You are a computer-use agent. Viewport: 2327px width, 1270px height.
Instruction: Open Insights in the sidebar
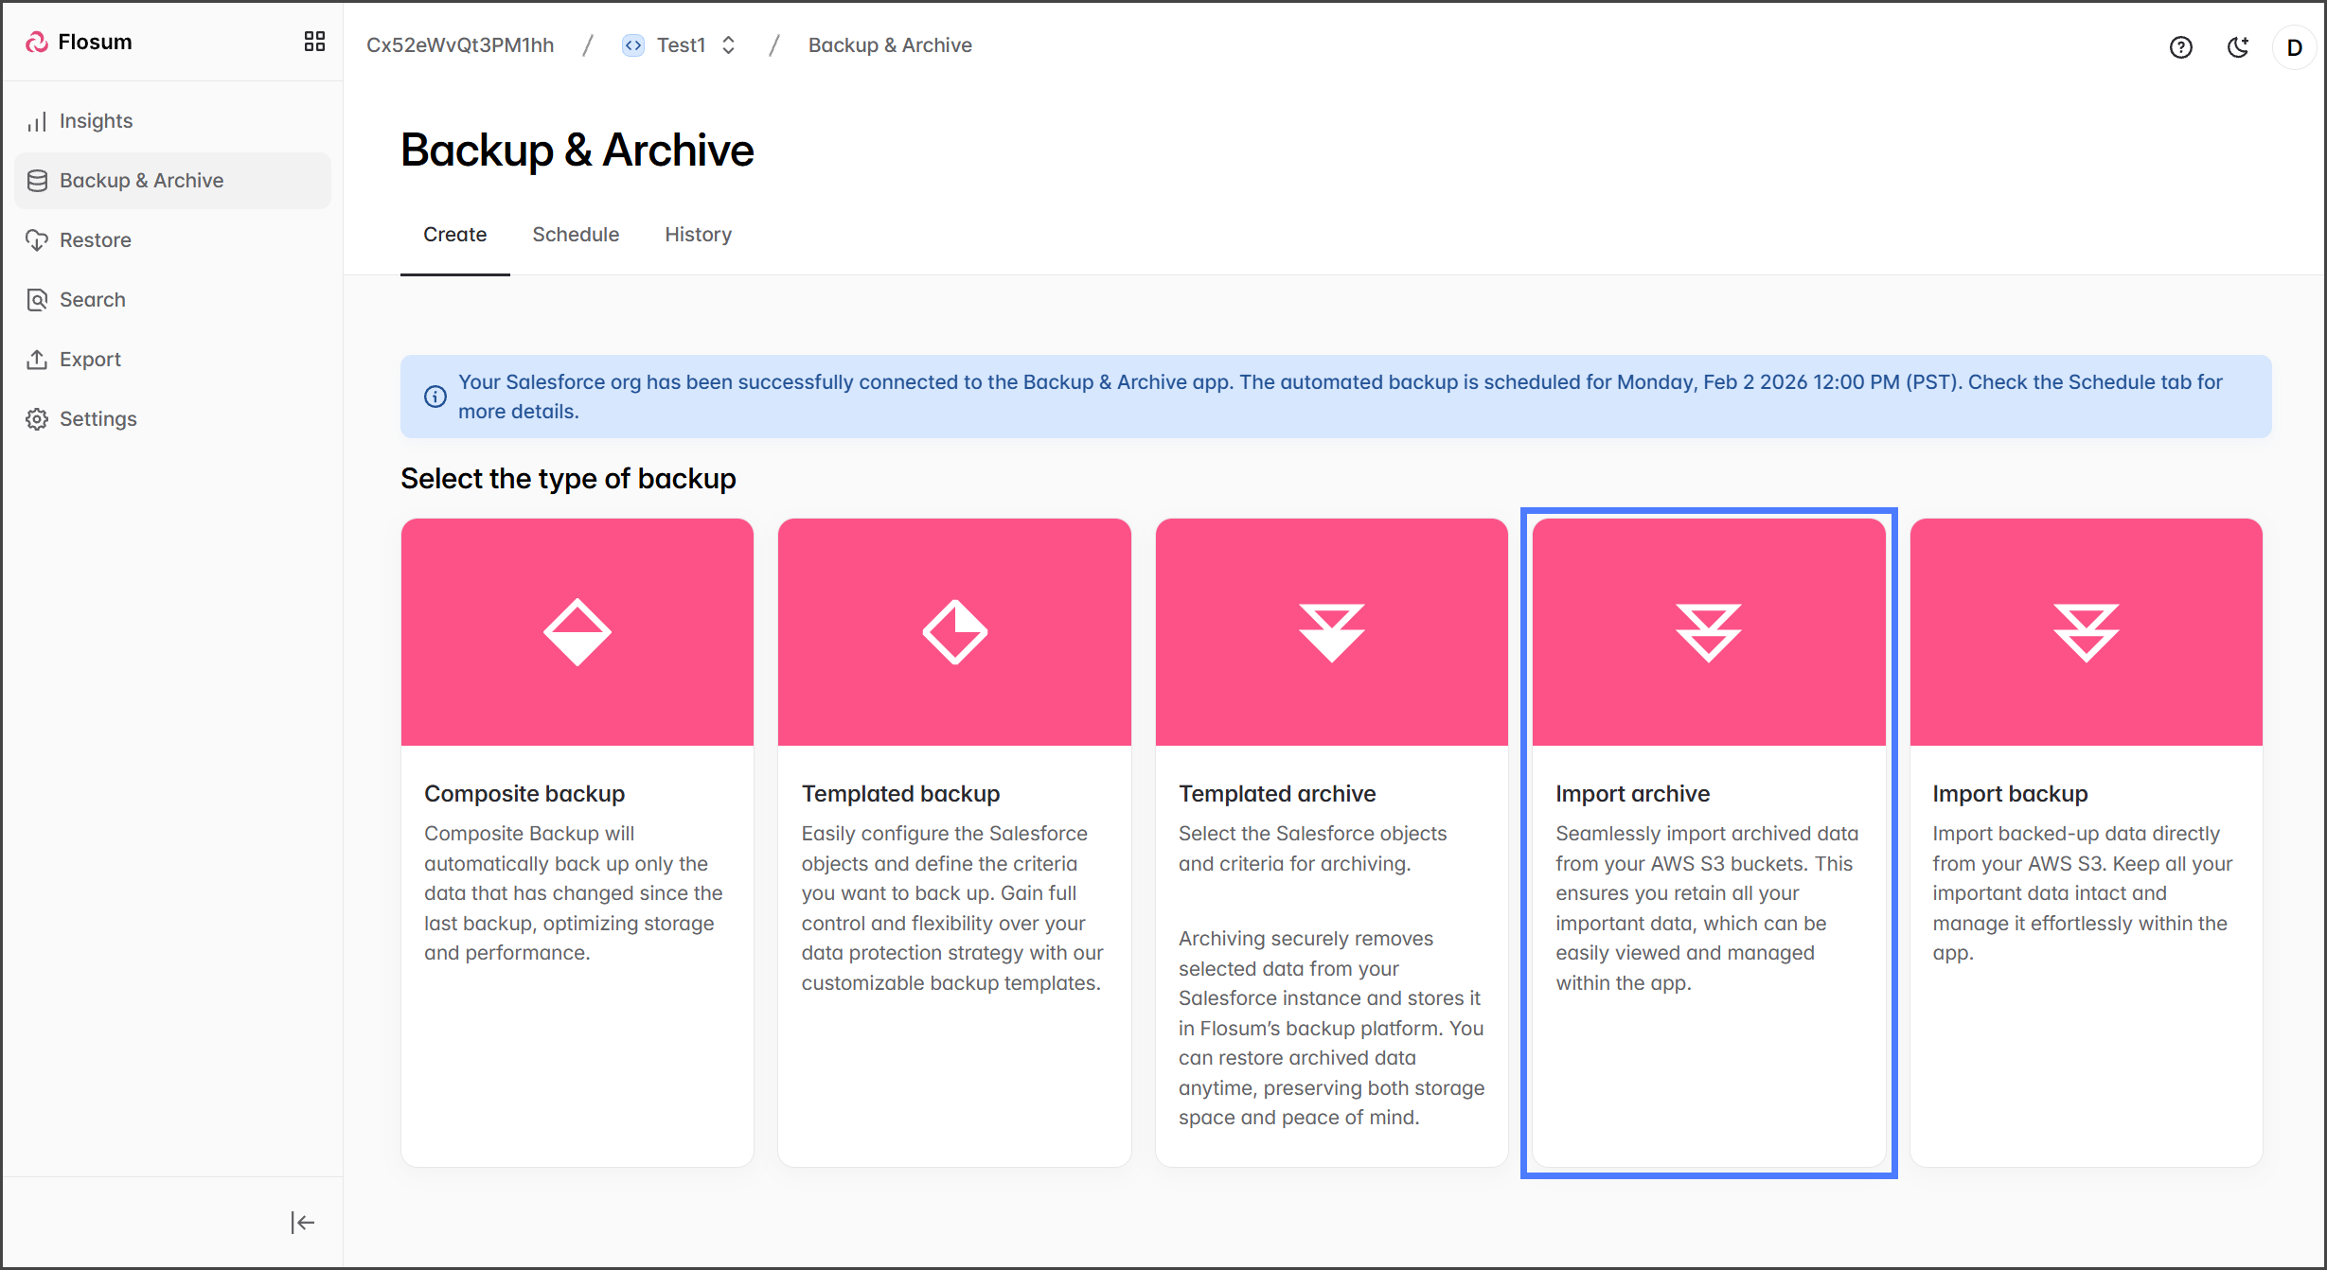(x=96, y=121)
